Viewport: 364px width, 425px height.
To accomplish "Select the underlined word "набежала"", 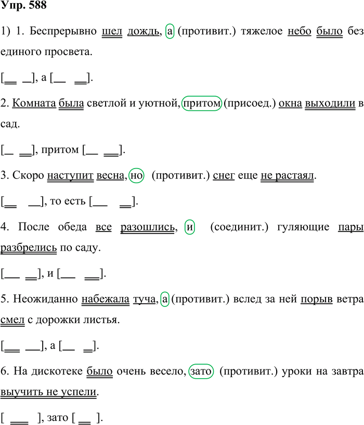I will (106, 299).
